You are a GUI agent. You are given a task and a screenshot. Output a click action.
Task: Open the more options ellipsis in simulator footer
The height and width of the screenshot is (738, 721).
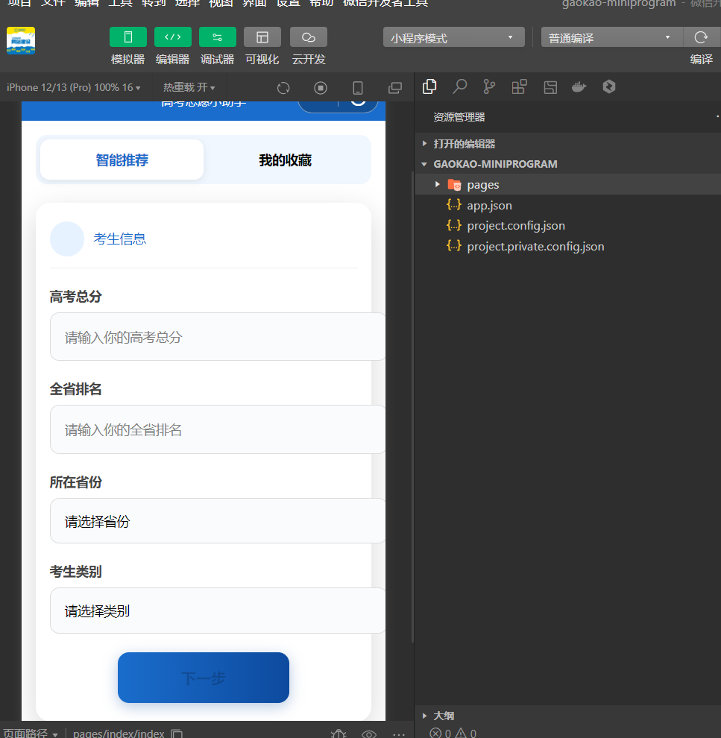399,734
